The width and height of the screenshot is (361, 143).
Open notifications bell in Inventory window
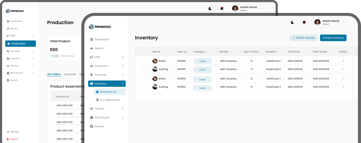tap(304, 22)
